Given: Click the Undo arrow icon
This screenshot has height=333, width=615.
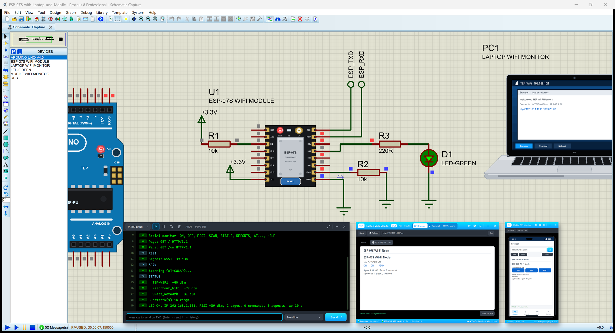Looking at the screenshot, I should [172, 19].
